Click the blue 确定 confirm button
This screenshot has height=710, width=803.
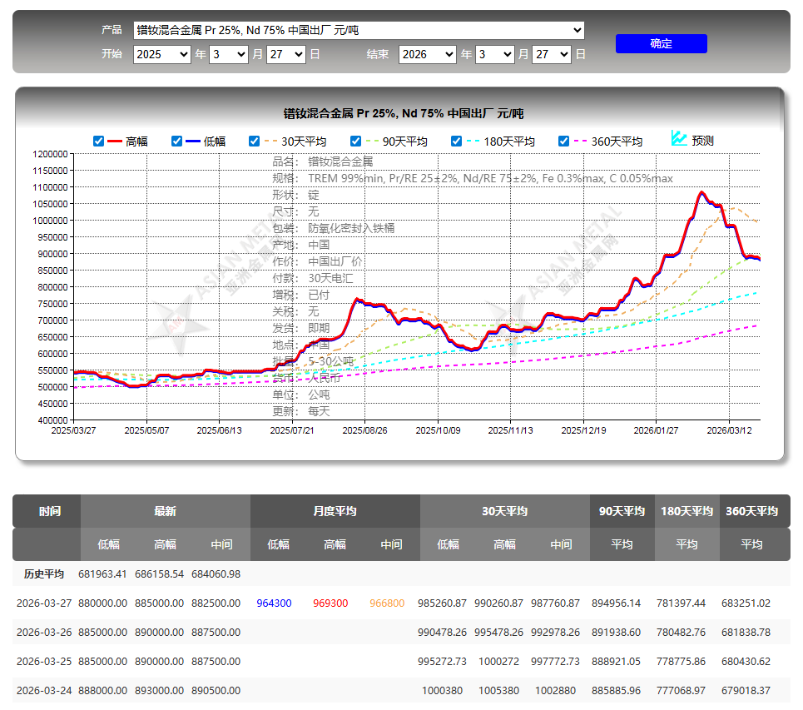pos(662,43)
